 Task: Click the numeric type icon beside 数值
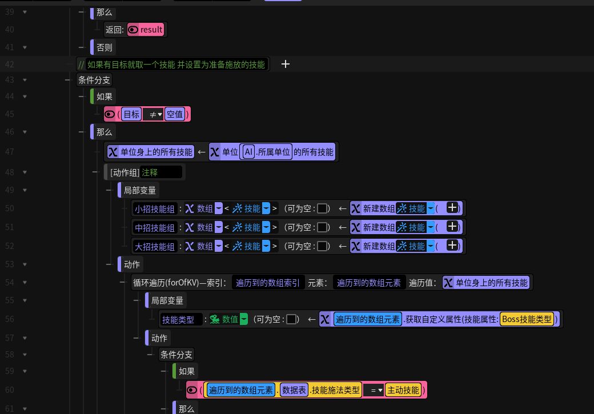coord(215,319)
